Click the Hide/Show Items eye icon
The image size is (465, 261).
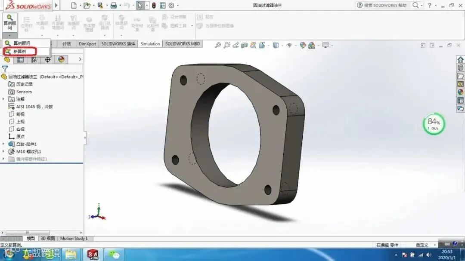point(289,45)
